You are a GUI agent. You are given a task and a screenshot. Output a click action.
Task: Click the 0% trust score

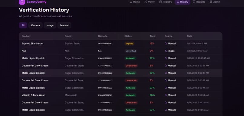point(152,51)
